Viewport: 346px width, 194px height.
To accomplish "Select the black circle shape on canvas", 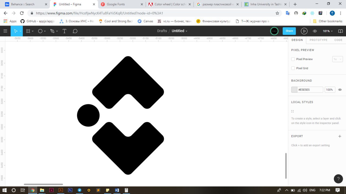I will (x=88, y=115).
